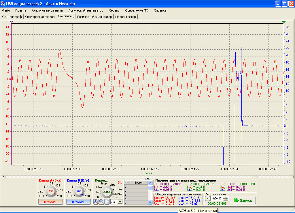The height and width of the screenshot is (213, 295).
Task: Click the horizontal scrollbar right arrow
Action: click(x=291, y=177)
